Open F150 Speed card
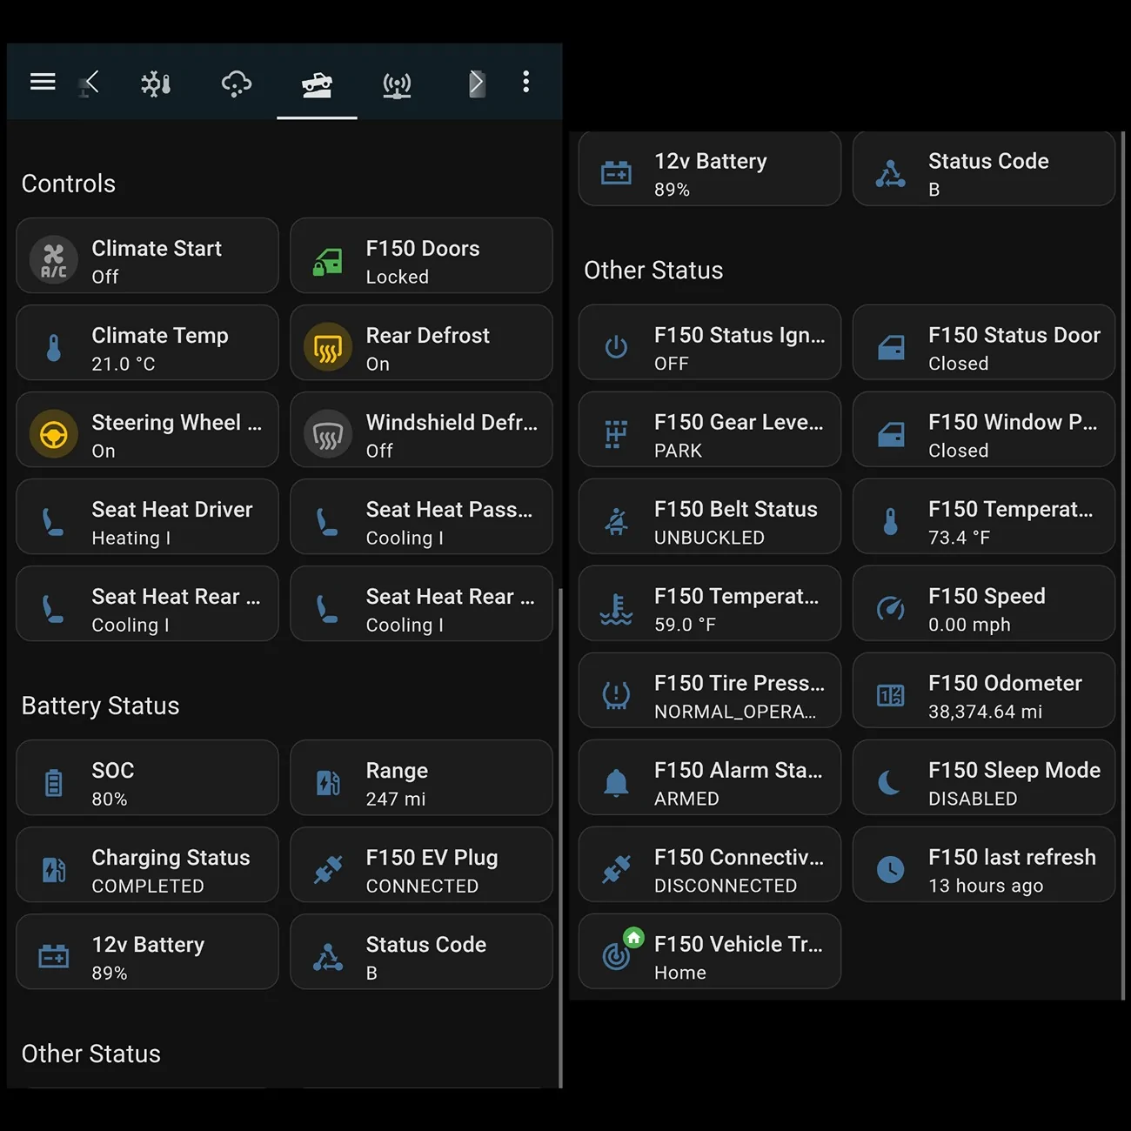1131x1131 pixels. pyautogui.click(x=984, y=604)
